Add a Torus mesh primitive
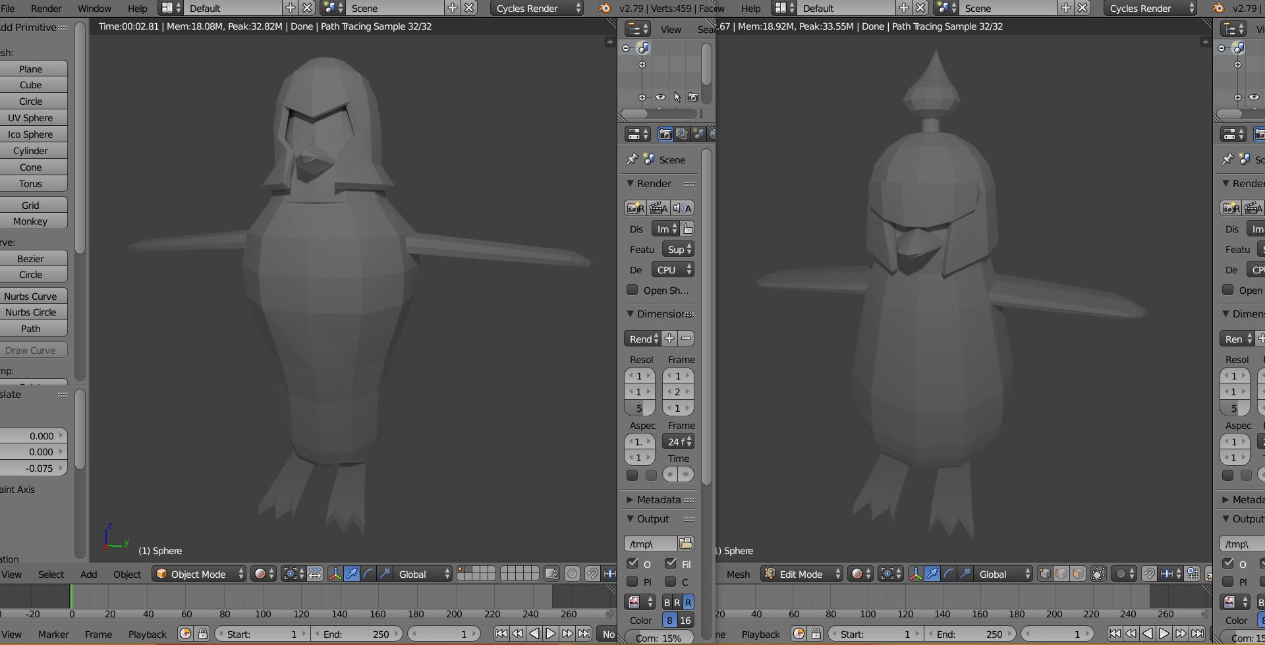The image size is (1265, 645). pos(31,184)
